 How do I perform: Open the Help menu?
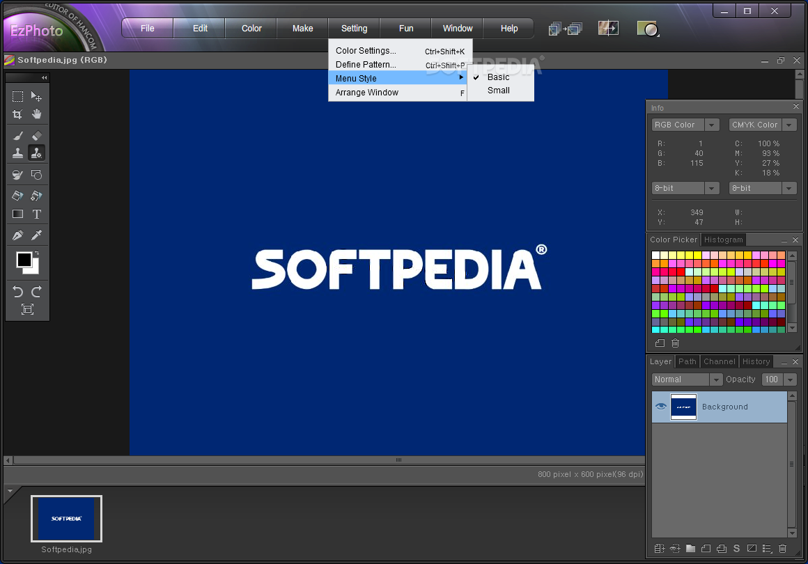509,29
